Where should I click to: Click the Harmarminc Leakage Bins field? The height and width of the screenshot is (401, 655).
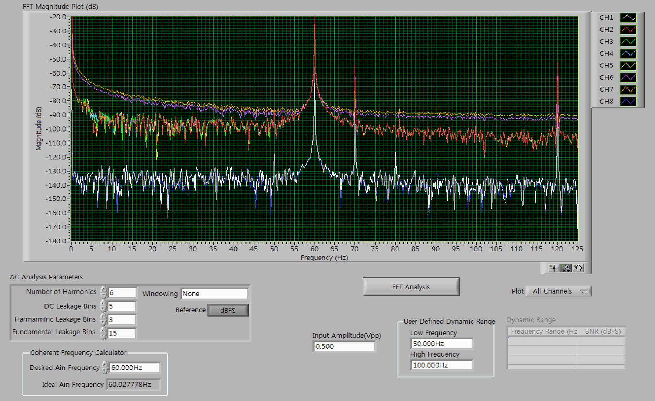(122, 319)
